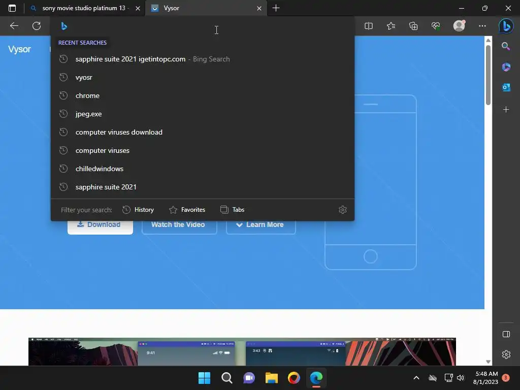Add a sidebar app with plus icon
Image resolution: width=520 pixels, height=390 pixels.
pos(506,110)
